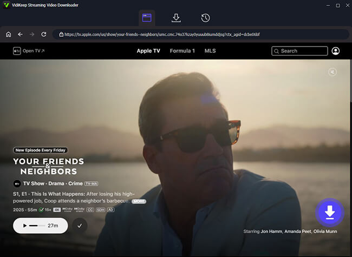Click the Apple TV+ channel logo badge

17,183
